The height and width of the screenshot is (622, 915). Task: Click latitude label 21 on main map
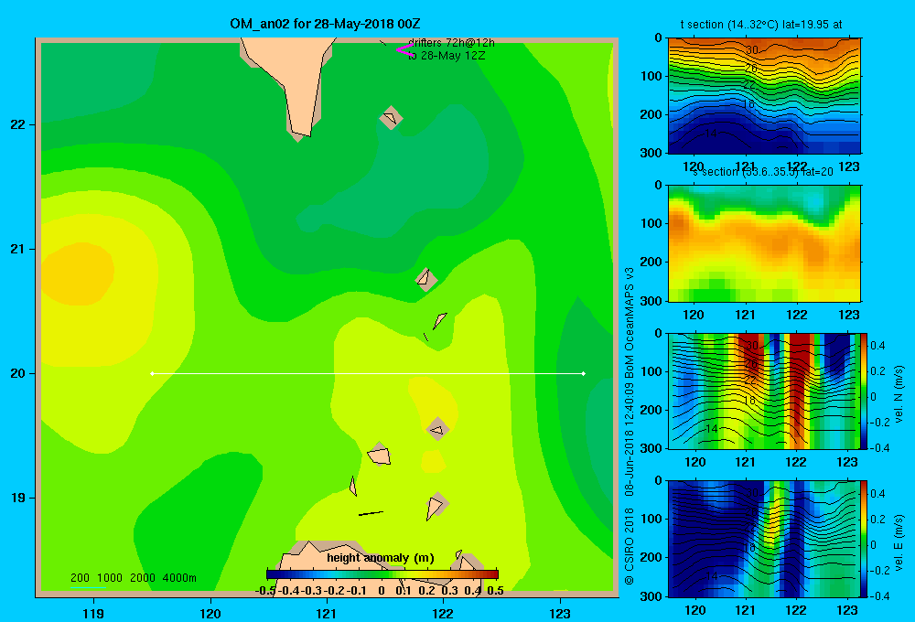coord(18,249)
